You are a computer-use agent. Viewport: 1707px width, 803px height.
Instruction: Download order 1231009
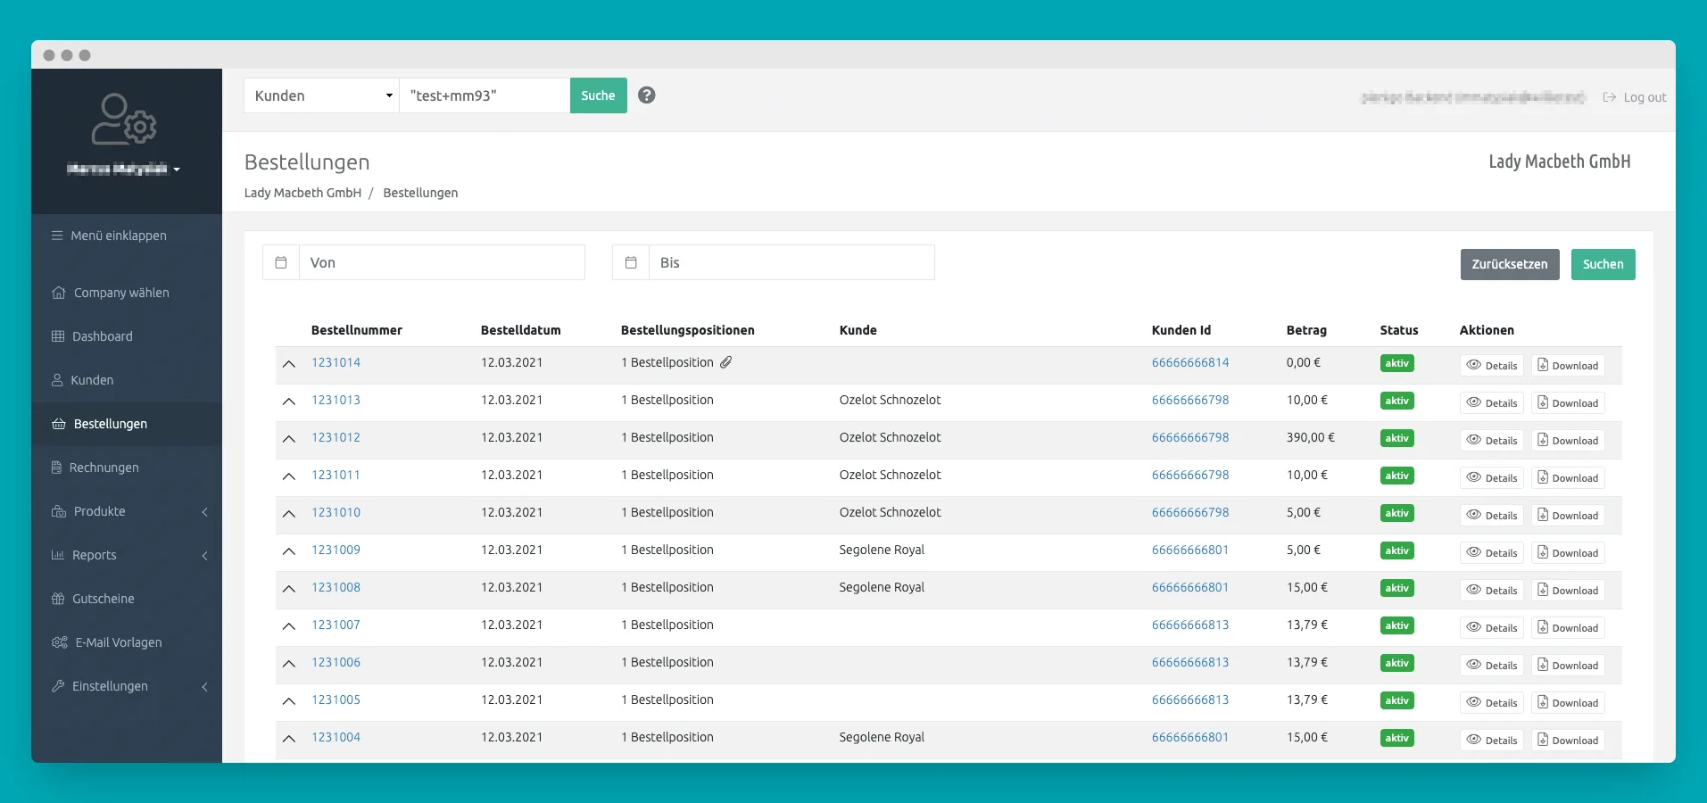[1568, 552]
